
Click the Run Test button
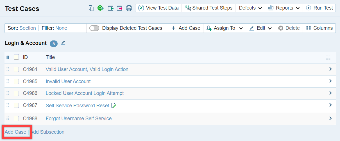coord(319,8)
